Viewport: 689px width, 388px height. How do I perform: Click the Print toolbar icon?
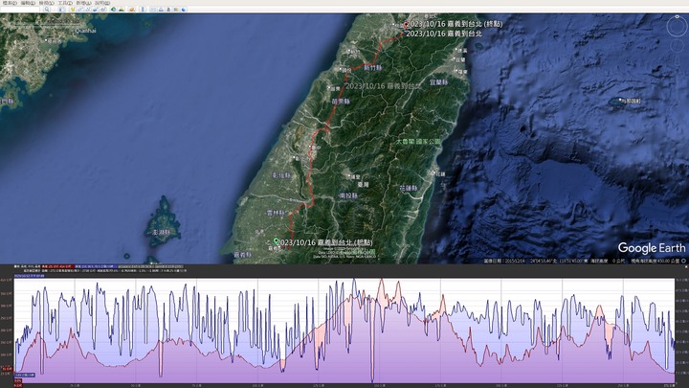(161, 10)
